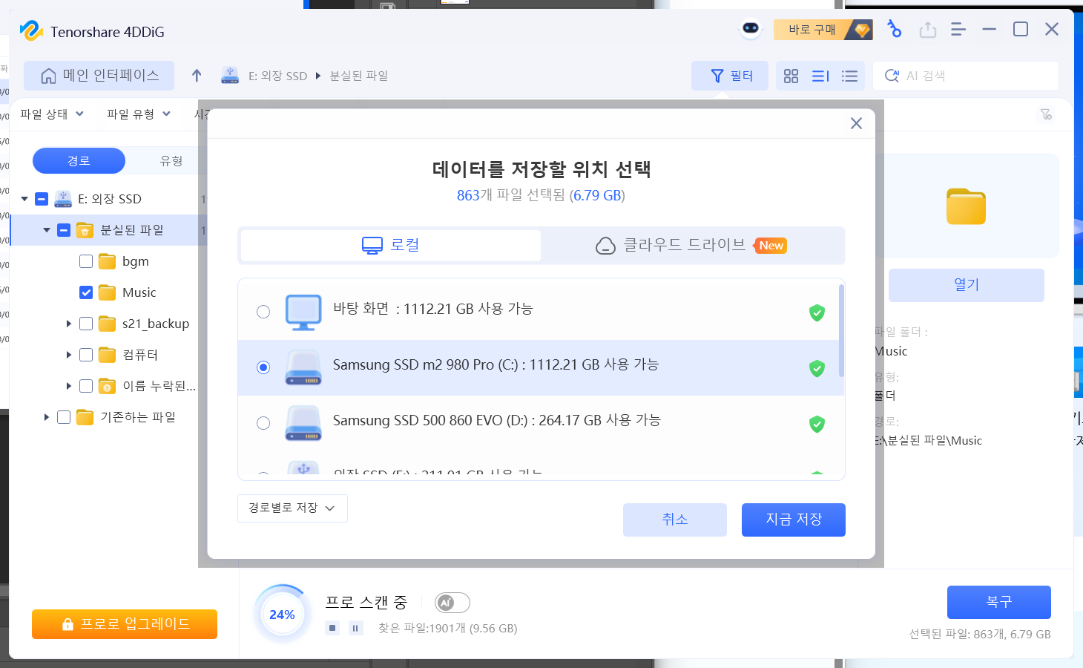The image size is (1083, 668).
Task: Toggle the 분실된 파일 checkbox
Action: (64, 230)
